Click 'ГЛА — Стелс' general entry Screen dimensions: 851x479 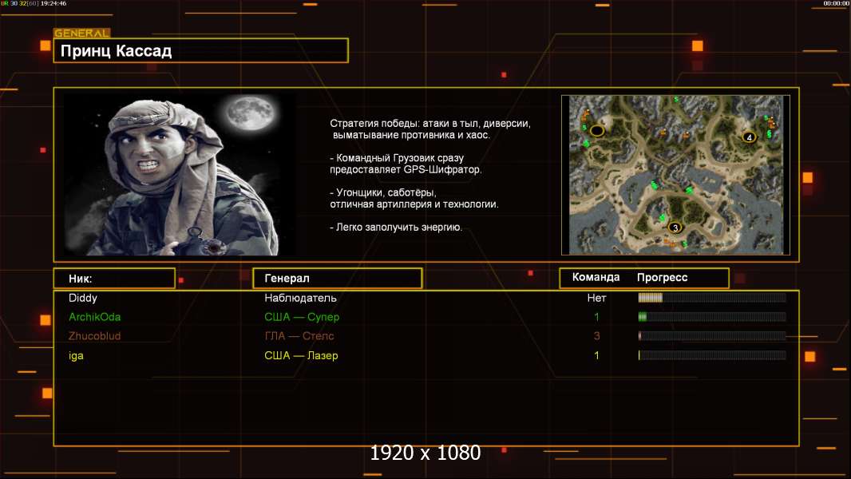tap(299, 336)
